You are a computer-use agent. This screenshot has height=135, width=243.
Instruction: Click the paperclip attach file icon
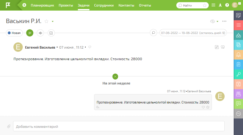9,126
